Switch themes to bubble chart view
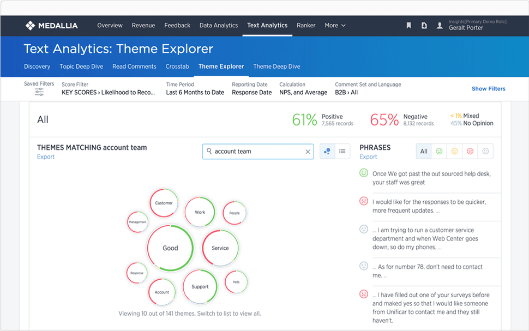 pos(327,152)
